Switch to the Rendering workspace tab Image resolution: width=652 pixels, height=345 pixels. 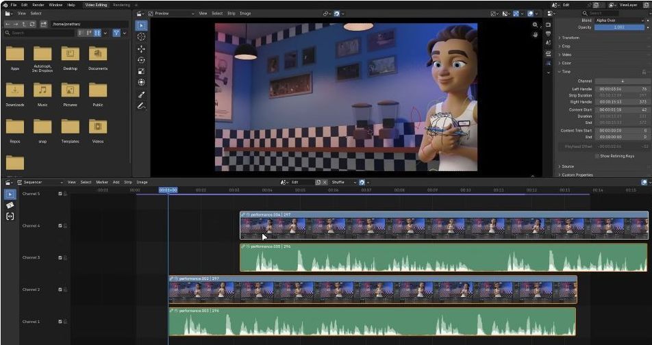(x=121, y=5)
